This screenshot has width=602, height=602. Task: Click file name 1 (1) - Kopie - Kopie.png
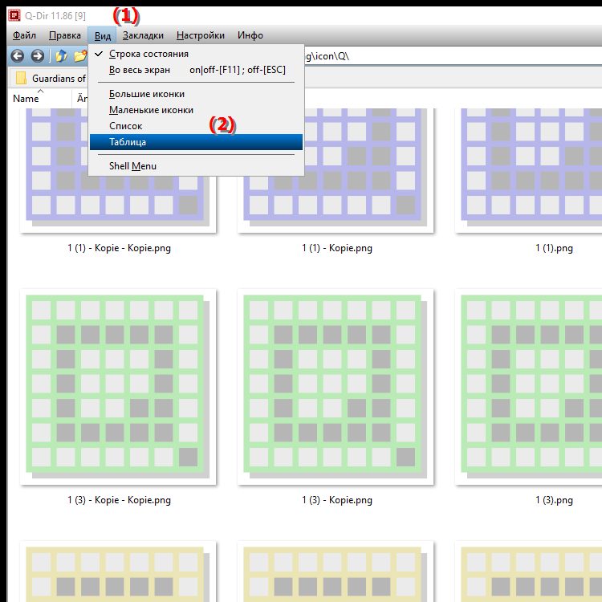(x=119, y=248)
